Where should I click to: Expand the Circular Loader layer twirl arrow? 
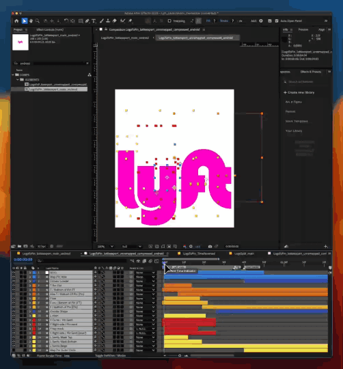(x=30, y=282)
